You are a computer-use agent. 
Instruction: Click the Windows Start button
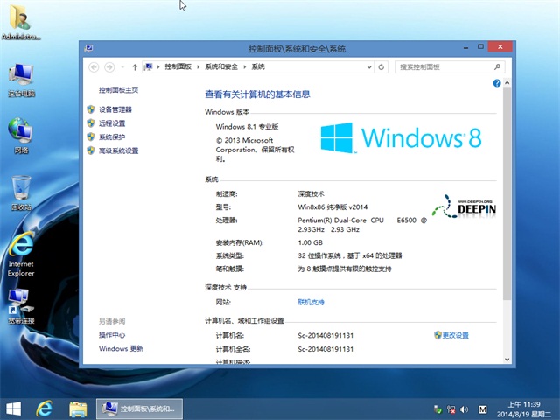[13, 409]
